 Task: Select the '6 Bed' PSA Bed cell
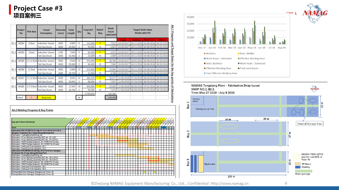pos(31,43)
